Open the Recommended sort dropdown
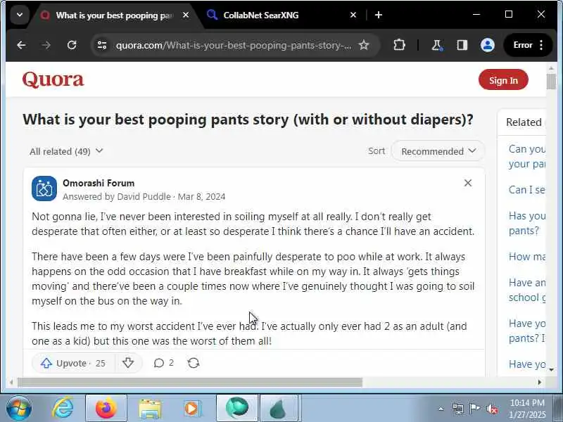Image resolution: width=563 pixels, height=422 pixels. coord(438,151)
